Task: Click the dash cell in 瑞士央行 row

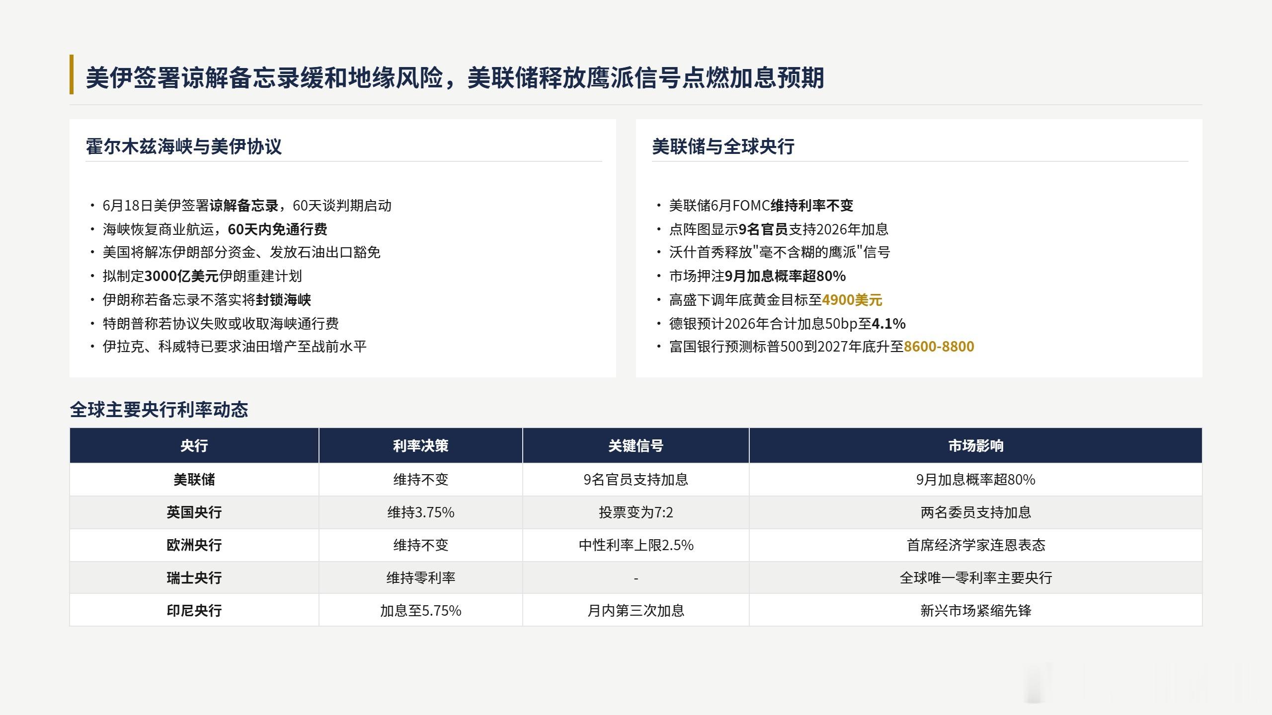Action: [636, 578]
